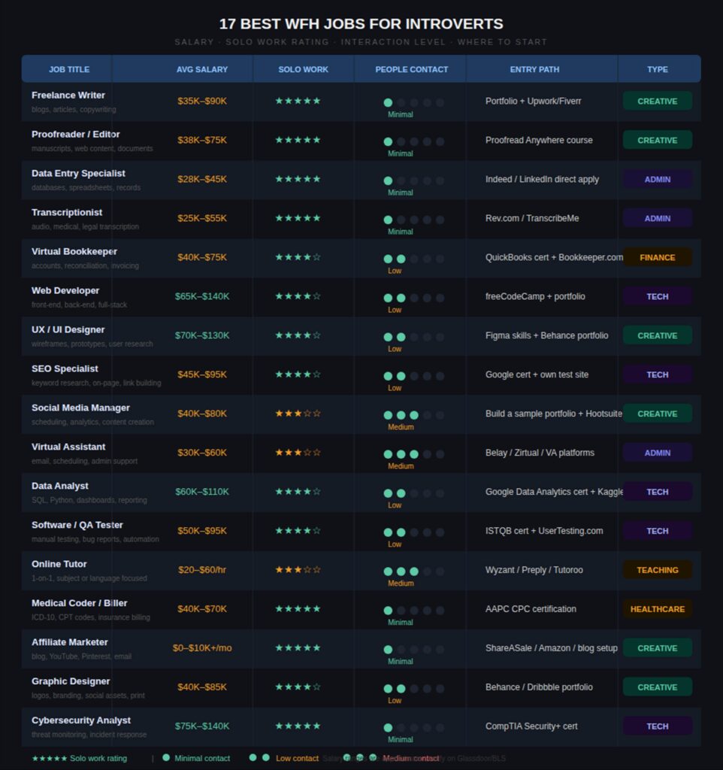Open the Rev.com / TranscribeMe entry path

click(x=531, y=218)
